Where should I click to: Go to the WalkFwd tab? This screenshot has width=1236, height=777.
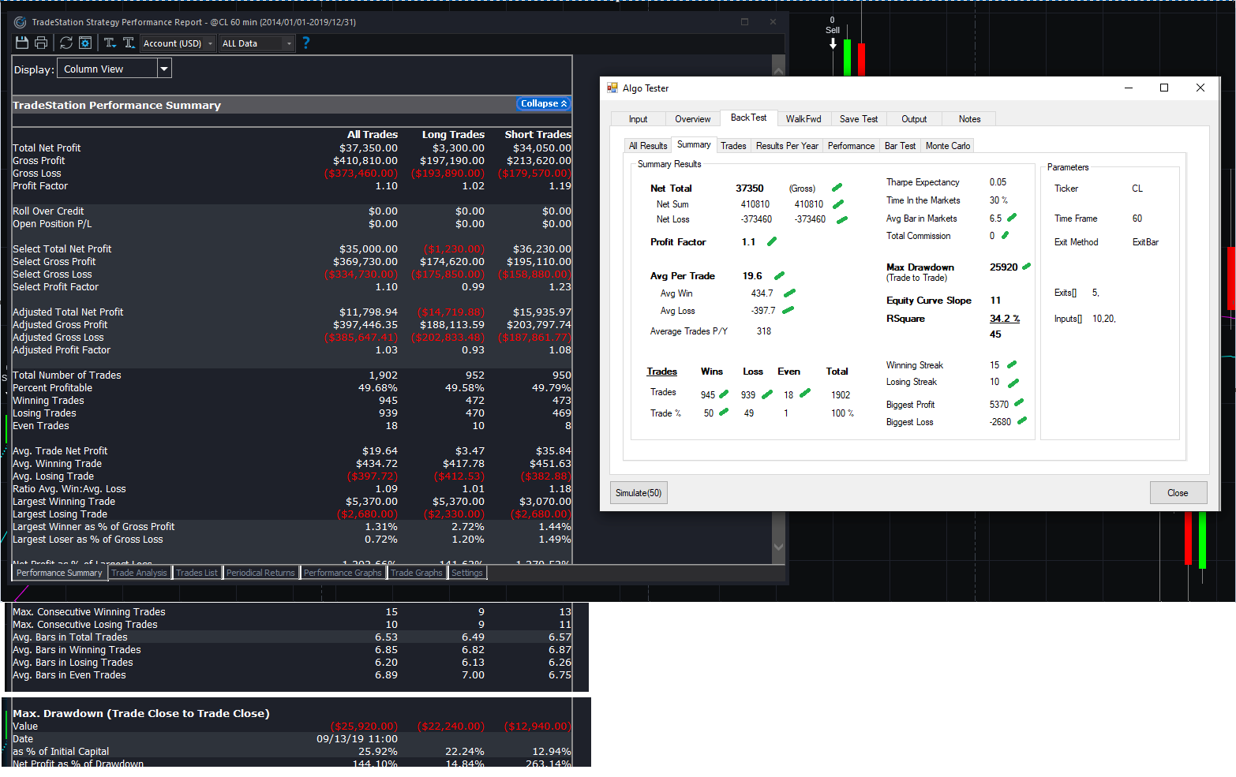pos(803,119)
